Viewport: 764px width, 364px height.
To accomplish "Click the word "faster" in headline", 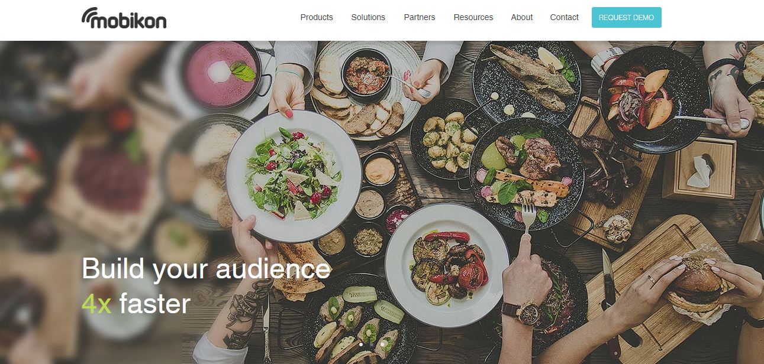I will point(154,304).
